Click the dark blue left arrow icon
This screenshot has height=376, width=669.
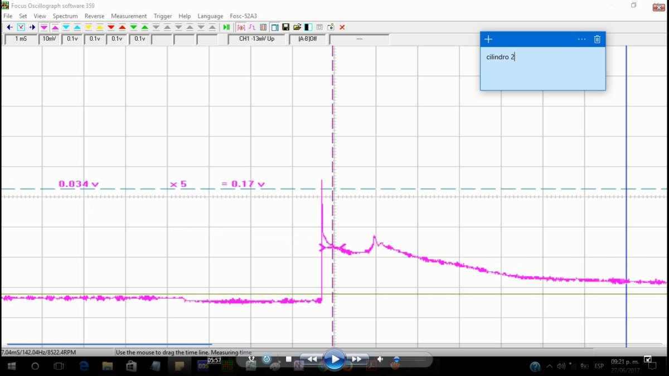pyautogui.click(x=9, y=27)
